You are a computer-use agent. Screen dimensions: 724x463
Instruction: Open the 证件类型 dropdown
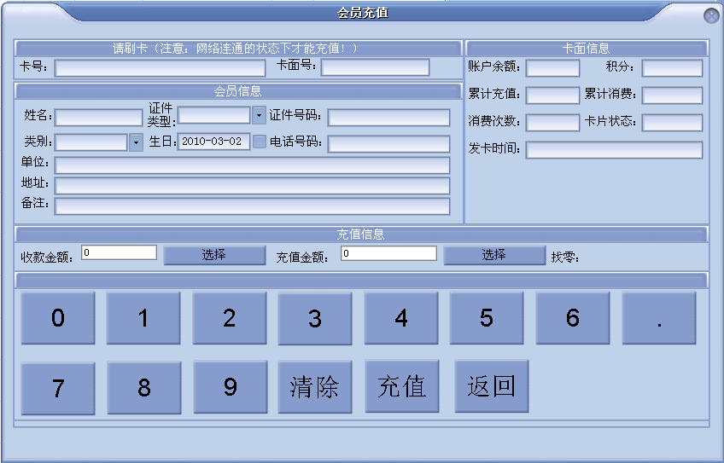(x=259, y=115)
